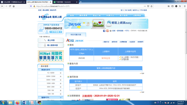
Task: Click the round black extension icon
Action: [x=176, y=6]
